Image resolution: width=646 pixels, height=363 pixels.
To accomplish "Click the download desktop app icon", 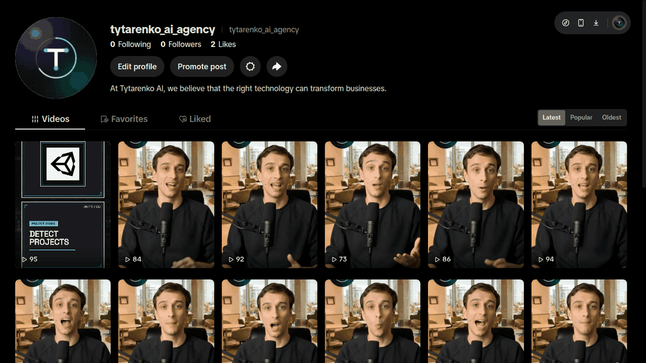I will 596,23.
